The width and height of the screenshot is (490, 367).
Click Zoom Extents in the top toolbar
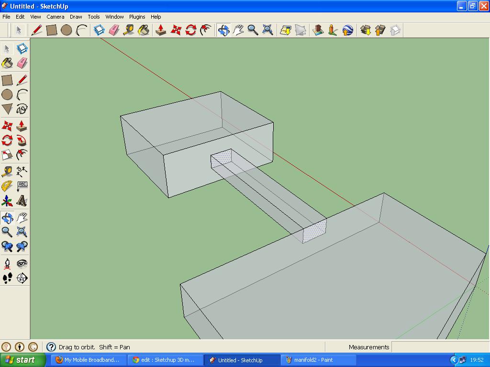(268, 30)
